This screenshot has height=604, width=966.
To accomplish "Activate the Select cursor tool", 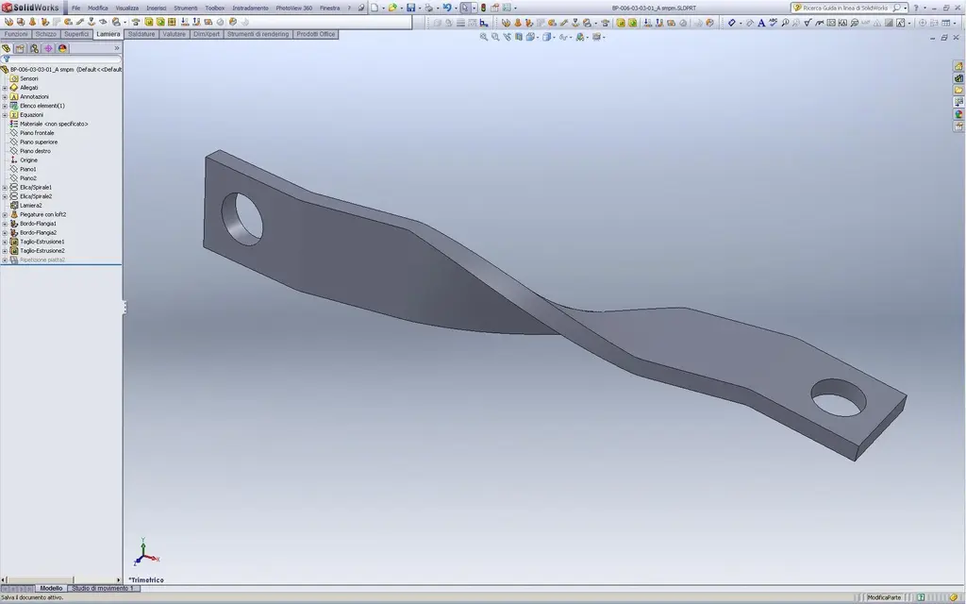I will [x=465, y=8].
